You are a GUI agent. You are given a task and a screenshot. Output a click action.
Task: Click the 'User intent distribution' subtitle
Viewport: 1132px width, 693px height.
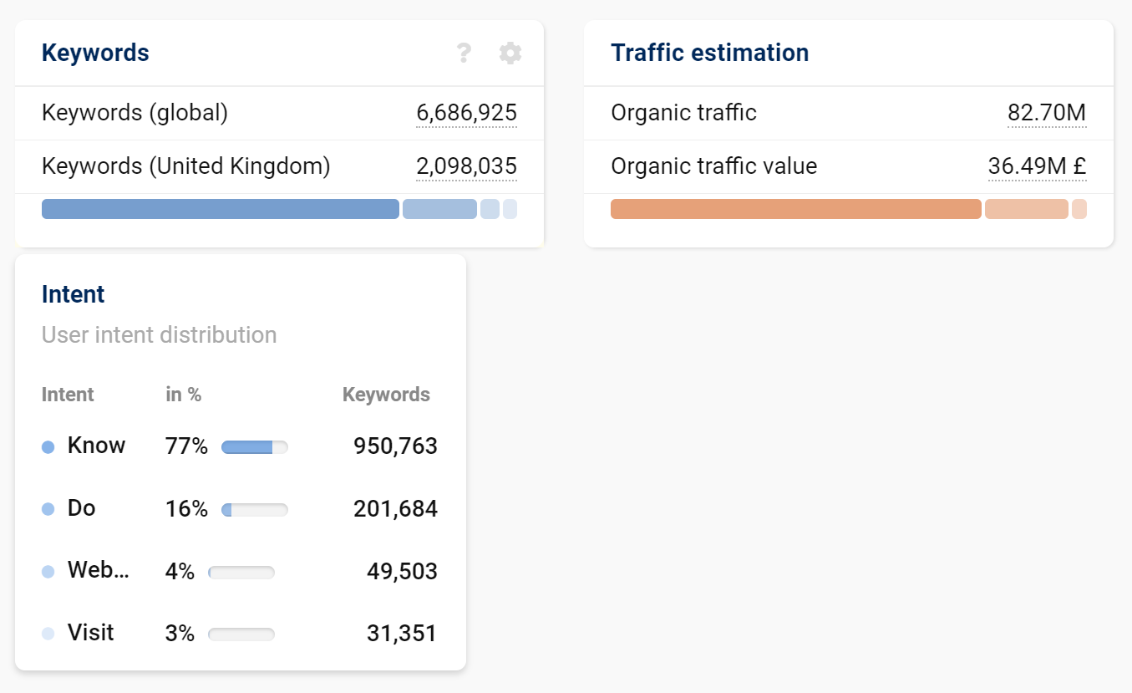click(159, 335)
